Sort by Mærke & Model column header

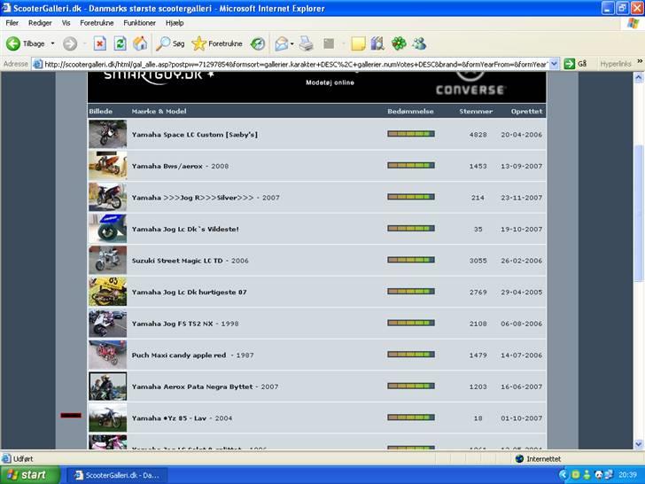click(159, 111)
